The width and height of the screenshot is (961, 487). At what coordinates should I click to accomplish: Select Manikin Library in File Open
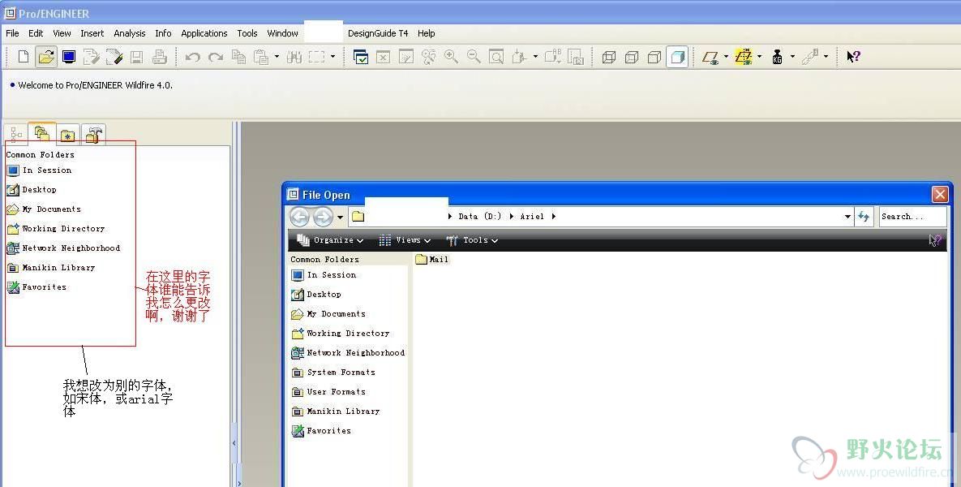tap(336, 412)
